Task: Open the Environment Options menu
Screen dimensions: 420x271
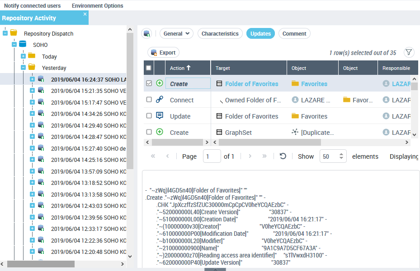Action: coord(97,6)
